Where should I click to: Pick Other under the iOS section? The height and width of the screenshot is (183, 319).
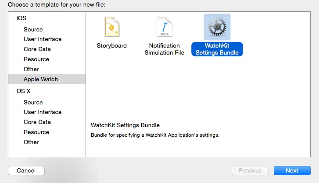click(x=31, y=69)
